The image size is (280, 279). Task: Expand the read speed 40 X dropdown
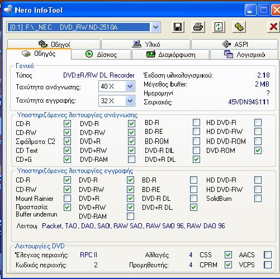[x=130, y=86]
